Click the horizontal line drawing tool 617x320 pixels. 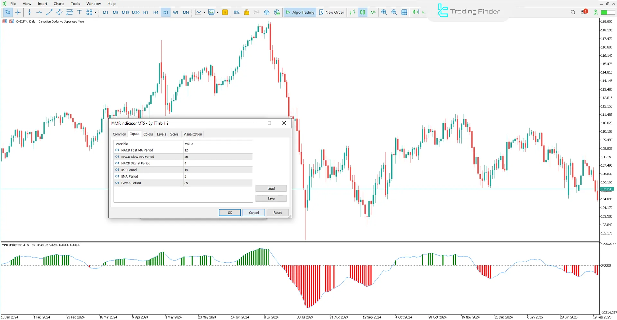pos(39,12)
